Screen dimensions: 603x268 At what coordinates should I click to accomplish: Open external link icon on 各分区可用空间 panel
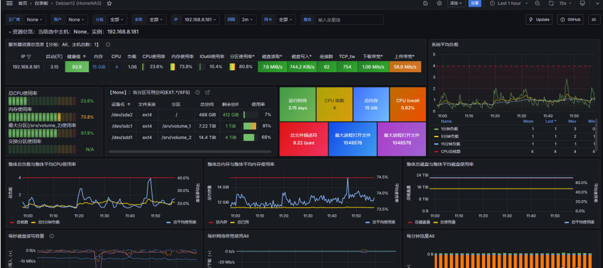click(x=207, y=93)
